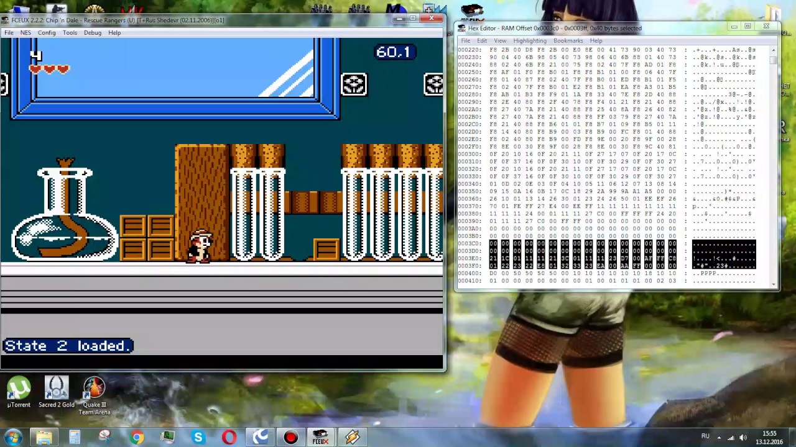Viewport: 796px width, 447px height.
Task: Click the Hex Editor scrollbar up arrow
Action: [x=774, y=50]
